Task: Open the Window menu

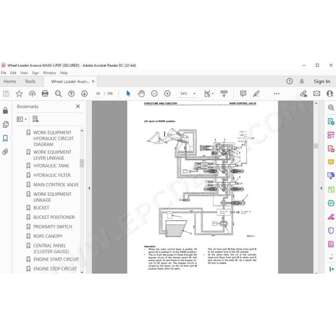Action: pos(49,73)
